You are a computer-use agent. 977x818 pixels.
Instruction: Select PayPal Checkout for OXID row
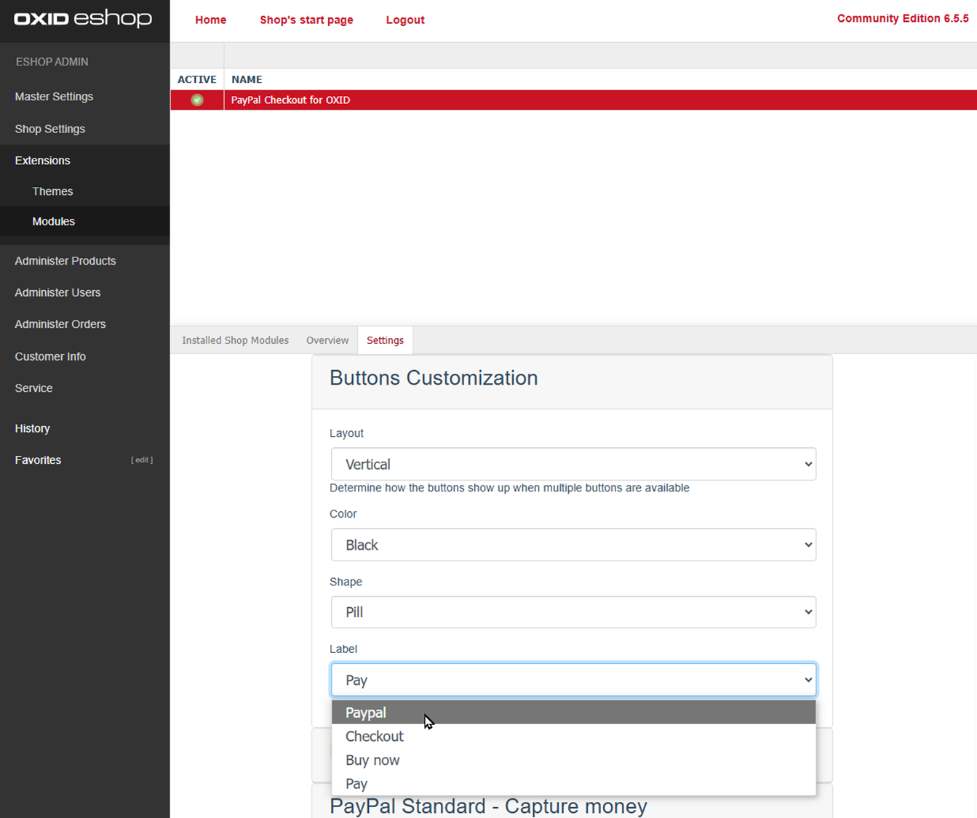point(290,100)
